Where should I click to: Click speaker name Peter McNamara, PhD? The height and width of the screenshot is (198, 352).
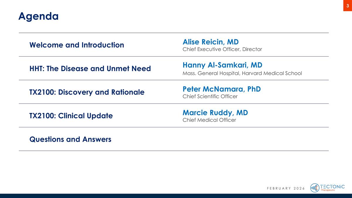[x=221, y=89]
